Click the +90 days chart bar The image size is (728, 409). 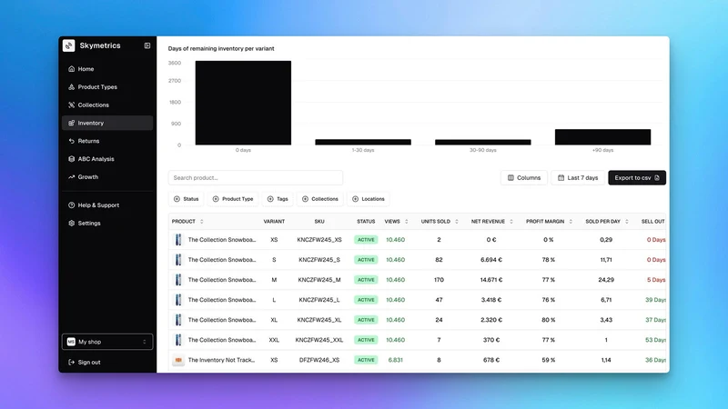point(602,137)
